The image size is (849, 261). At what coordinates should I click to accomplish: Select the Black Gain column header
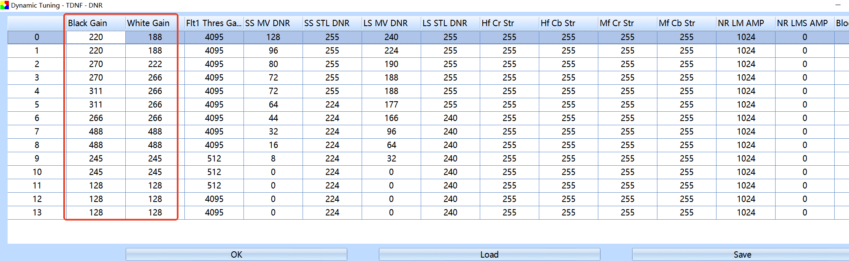(95, 23)
